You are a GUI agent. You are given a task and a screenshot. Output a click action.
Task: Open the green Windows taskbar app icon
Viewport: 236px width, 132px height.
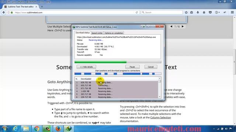[48, 129]
